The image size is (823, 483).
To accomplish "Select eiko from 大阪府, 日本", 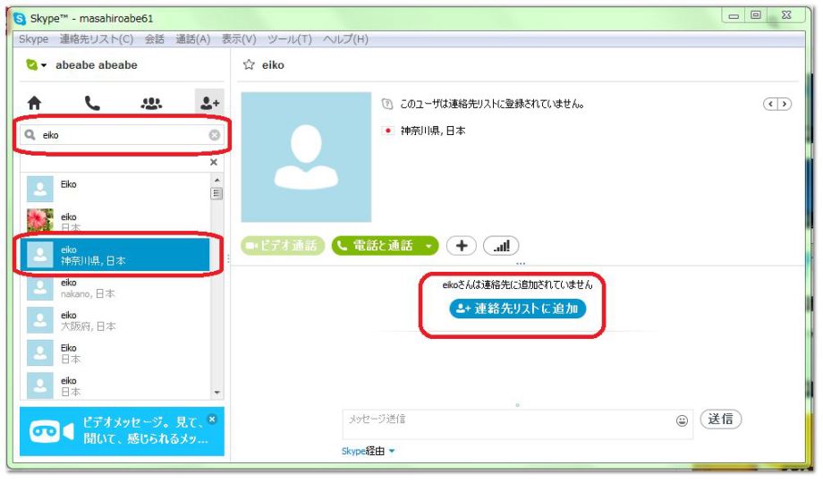I will pyautogui.click(x=115, y=320).
